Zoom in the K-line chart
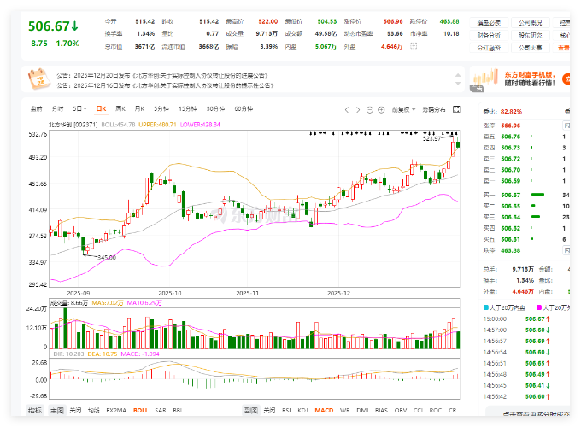581x427 pixels. (381, 109)
